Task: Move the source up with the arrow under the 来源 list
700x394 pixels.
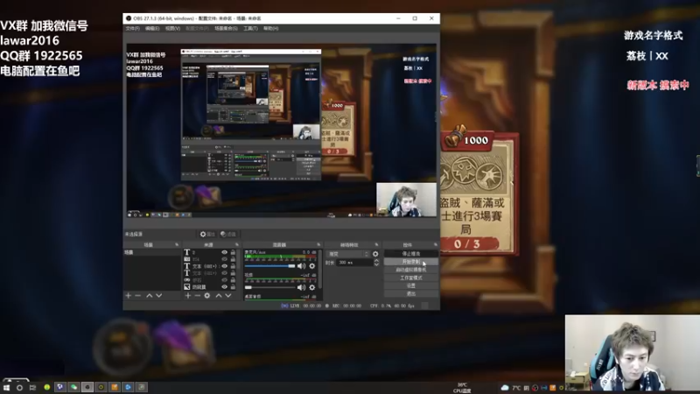Action: point(219,296)
